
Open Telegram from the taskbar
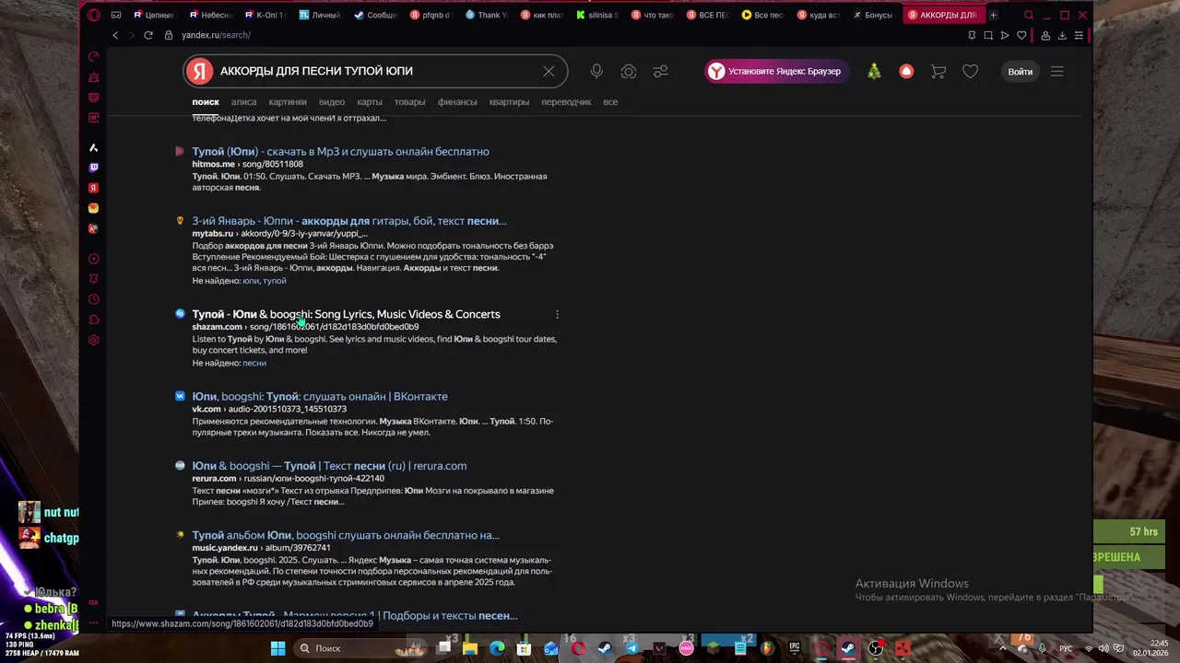[631, 648]
